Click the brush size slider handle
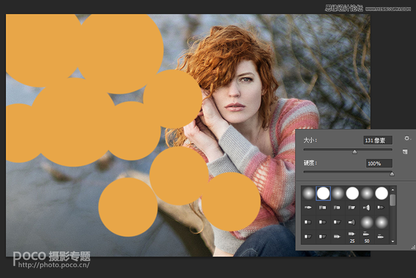 pyautogui.click(x=355, y=152)
